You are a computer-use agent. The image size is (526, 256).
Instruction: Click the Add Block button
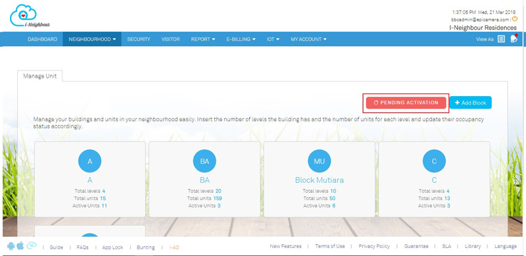(470, 103)
